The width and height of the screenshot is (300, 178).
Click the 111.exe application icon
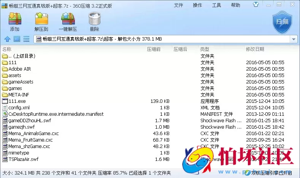point(5,101)
